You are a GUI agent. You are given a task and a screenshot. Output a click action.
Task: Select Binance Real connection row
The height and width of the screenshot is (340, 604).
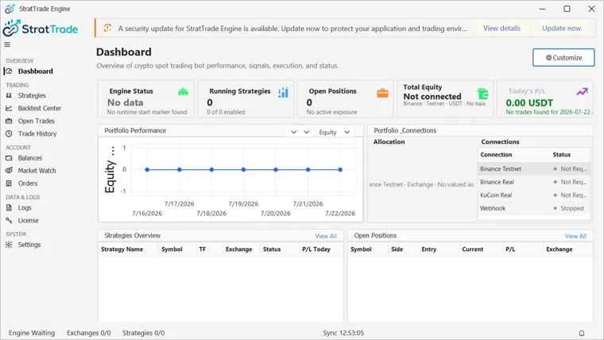click(x=534, y=182)
